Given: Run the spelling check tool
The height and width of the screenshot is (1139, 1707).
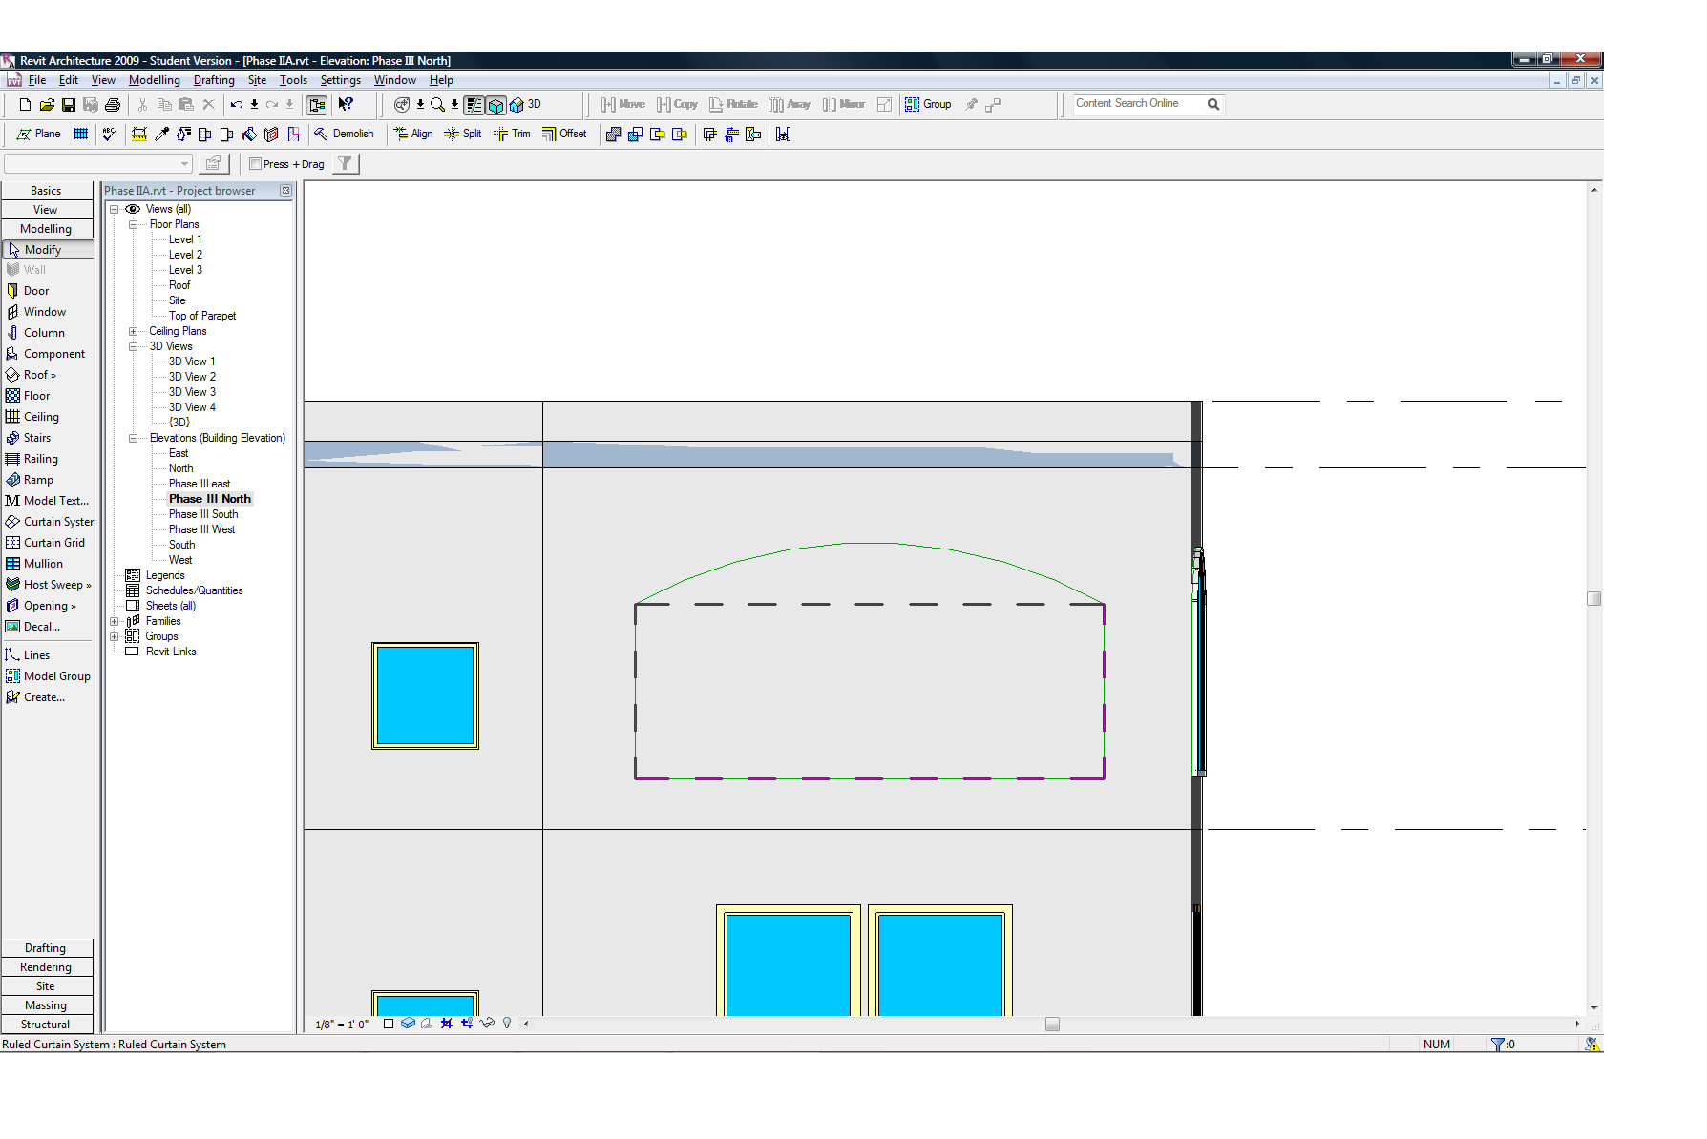Looking at the screenshot, I should pyautogui.click(x=110, y=135).
